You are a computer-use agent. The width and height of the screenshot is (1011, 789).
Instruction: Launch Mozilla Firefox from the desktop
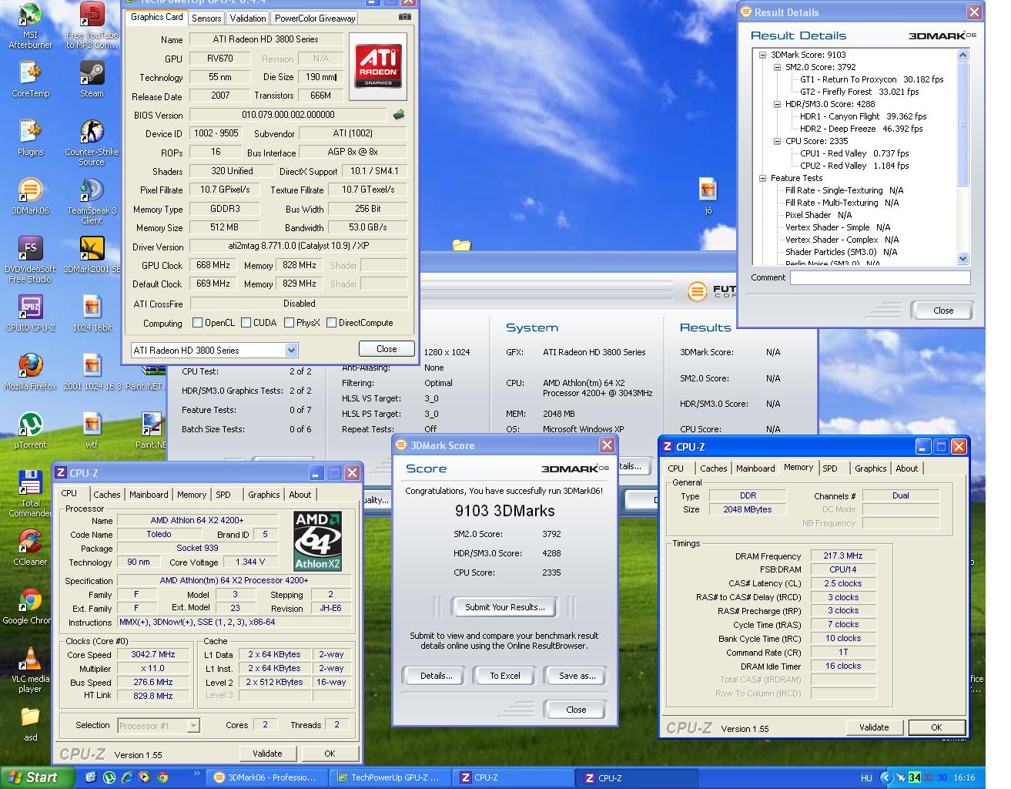pyautogui.click(x=30, y=372)
